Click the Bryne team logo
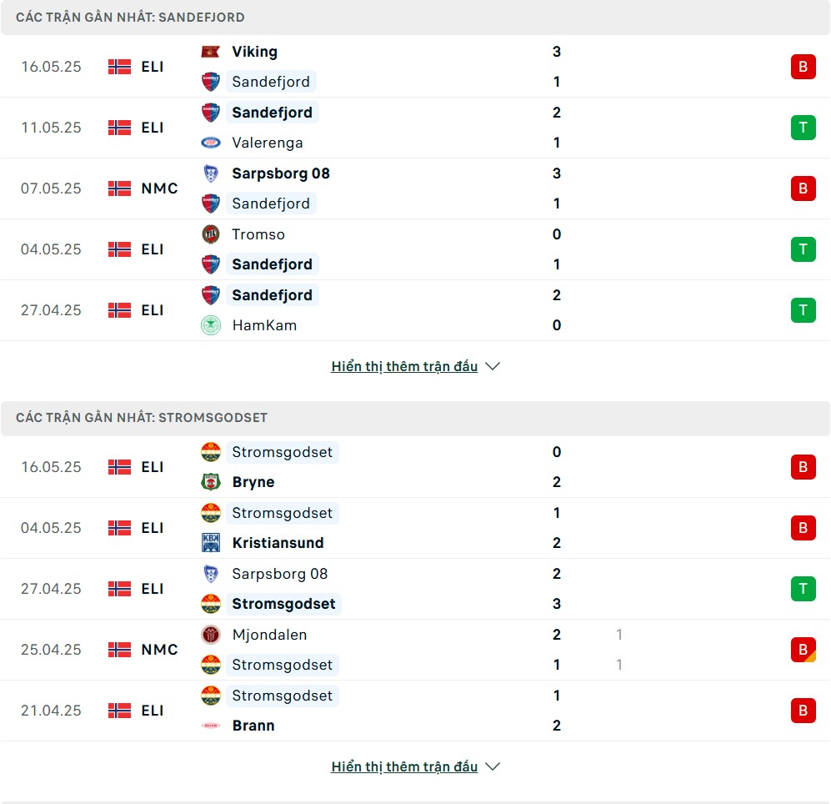This screenshot has width=831, height=804. (x=210, y=482)
